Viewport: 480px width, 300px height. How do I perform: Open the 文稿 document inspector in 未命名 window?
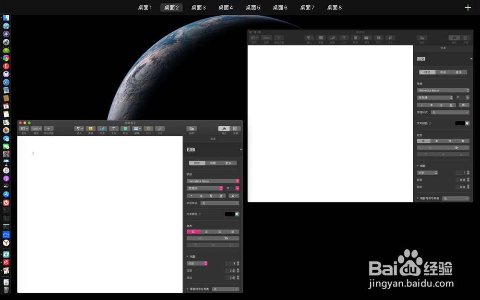pyautogui.click(x=465, y=38)
